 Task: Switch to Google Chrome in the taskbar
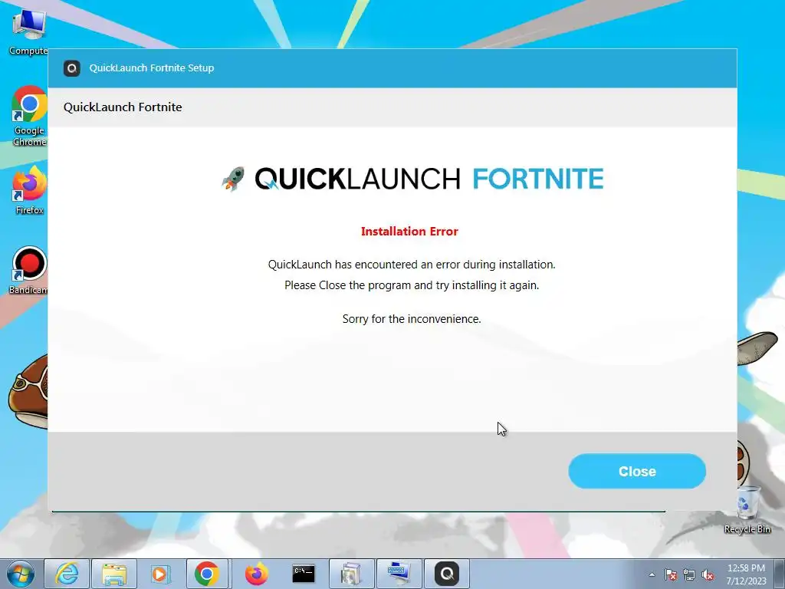207,574
